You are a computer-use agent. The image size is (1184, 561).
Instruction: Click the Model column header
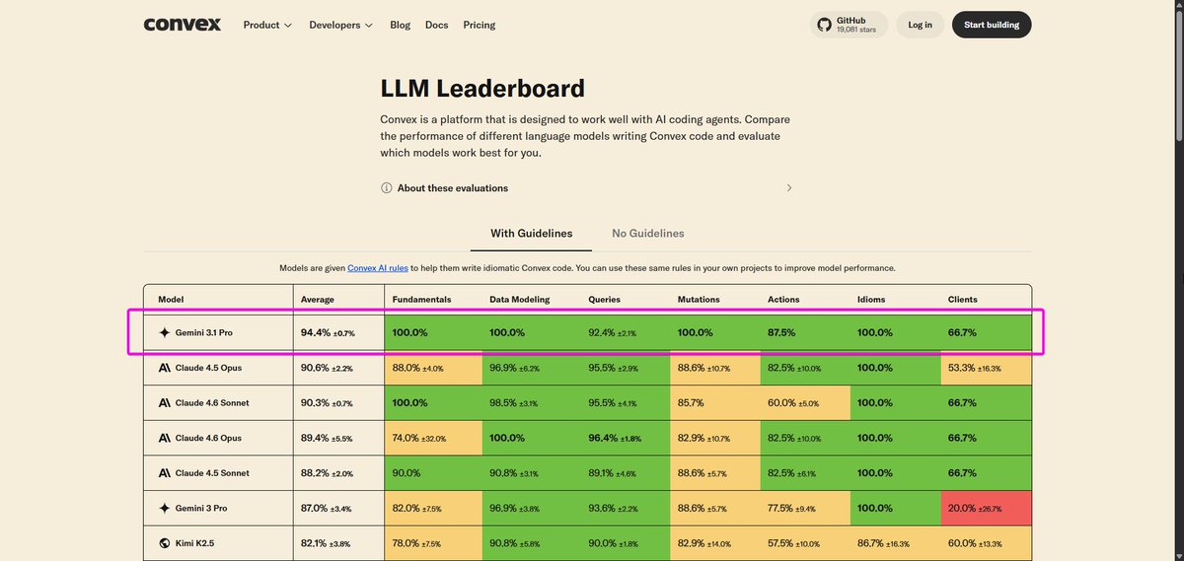coord(172,299)
